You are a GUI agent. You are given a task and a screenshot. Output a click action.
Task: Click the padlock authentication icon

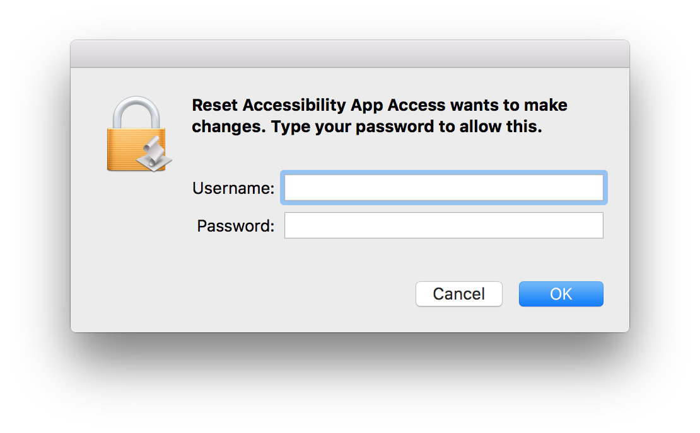click(139, 133)
